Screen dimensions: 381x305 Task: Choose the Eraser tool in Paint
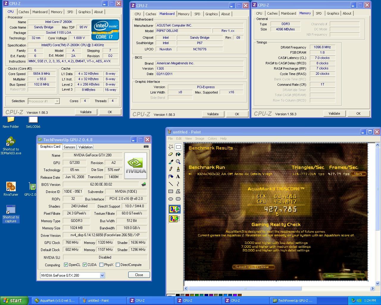171,154
